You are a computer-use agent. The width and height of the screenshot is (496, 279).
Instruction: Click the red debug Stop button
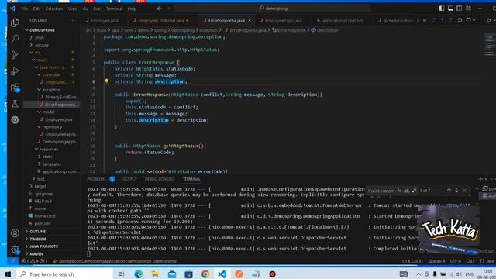[x=469, y=20]
